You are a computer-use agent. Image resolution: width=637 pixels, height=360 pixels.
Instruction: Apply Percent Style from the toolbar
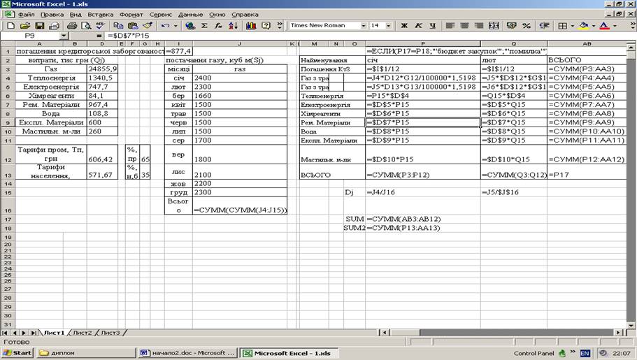point(526,26)
